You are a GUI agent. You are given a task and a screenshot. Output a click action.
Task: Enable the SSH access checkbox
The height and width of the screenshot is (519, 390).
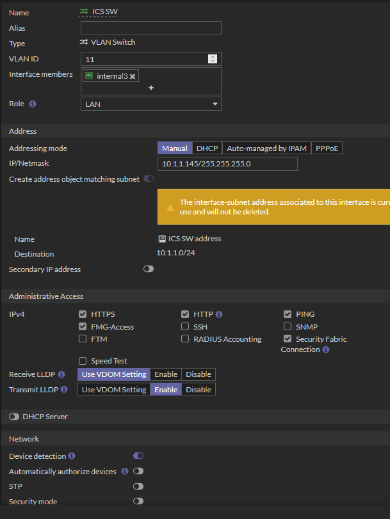point(185,327)
